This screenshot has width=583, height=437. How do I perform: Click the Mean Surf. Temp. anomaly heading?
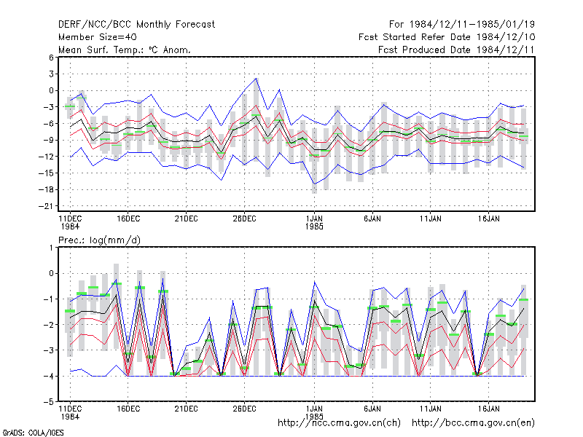tap(125, 50)
